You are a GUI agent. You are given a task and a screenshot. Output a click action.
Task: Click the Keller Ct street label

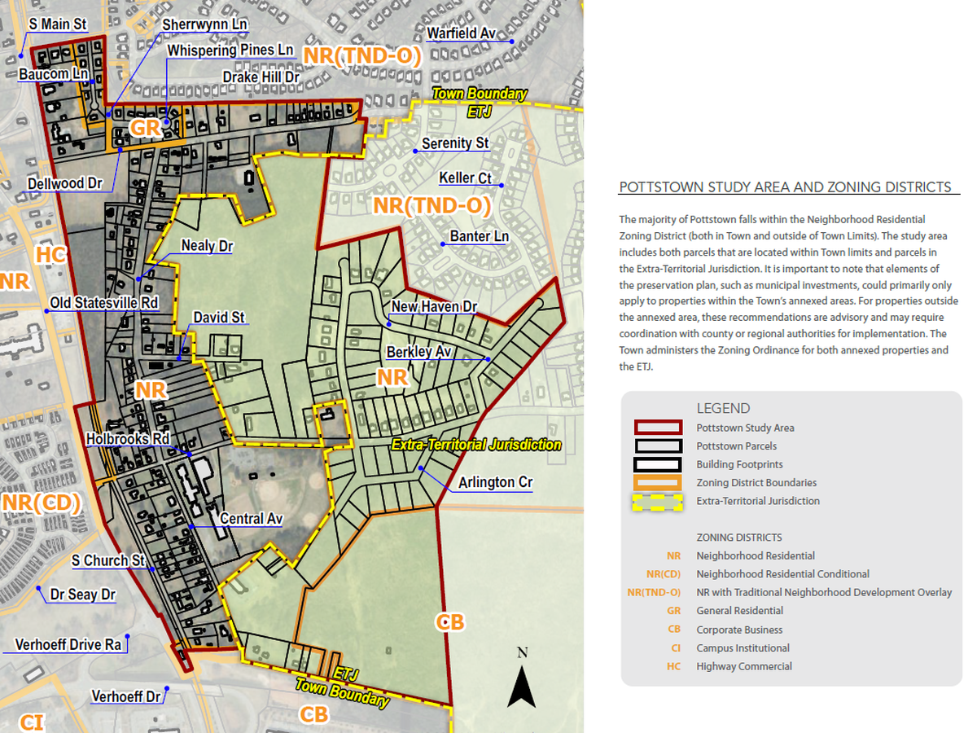pyautogui.click(x=465, y=178)
